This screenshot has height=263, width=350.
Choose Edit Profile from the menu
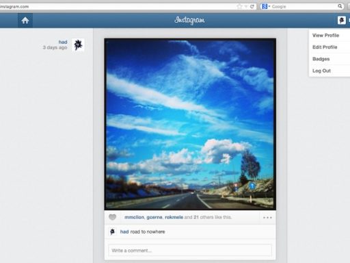[325, 47]
